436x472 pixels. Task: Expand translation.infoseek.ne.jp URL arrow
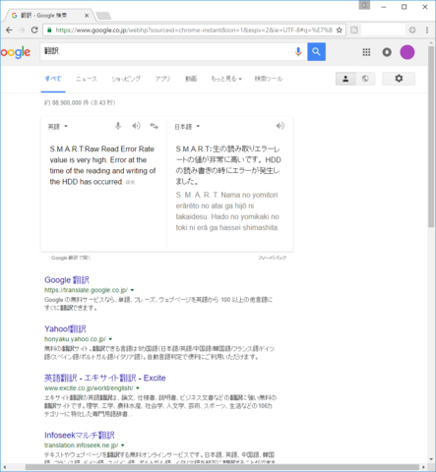123,445
